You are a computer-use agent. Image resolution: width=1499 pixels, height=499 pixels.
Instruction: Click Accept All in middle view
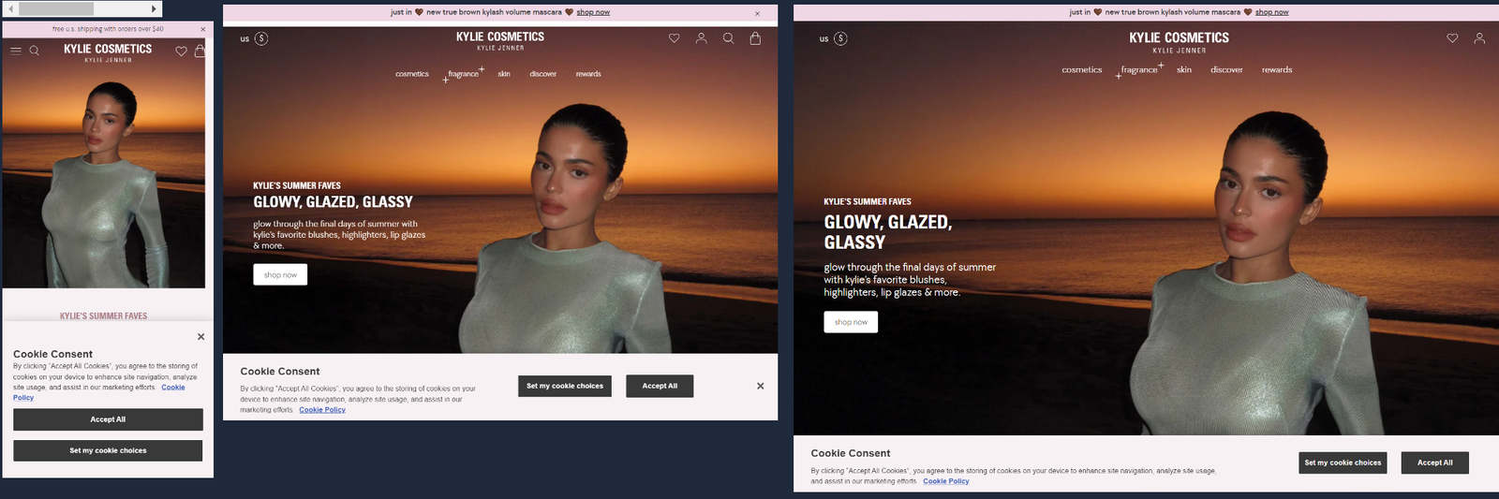[660, 386]
